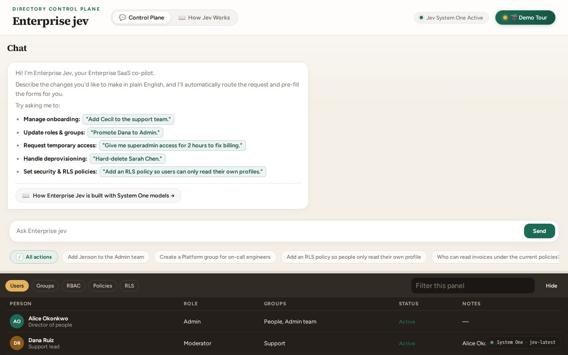Switch to How Jev Works tab
This screenshot has width=568, height=355.
click(204, 18)
